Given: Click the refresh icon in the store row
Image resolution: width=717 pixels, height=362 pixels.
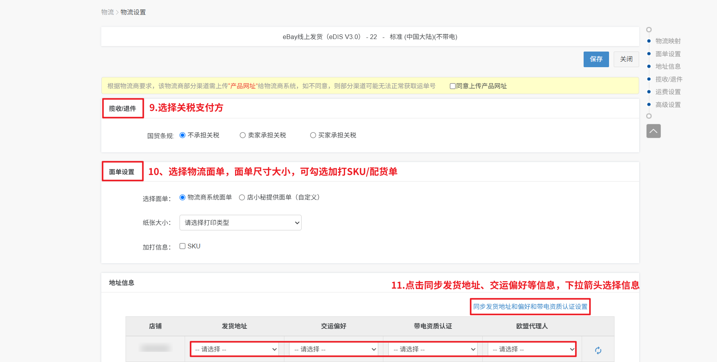Looking at the screenshot, I should pyautogui.click(x=598, y=350).
